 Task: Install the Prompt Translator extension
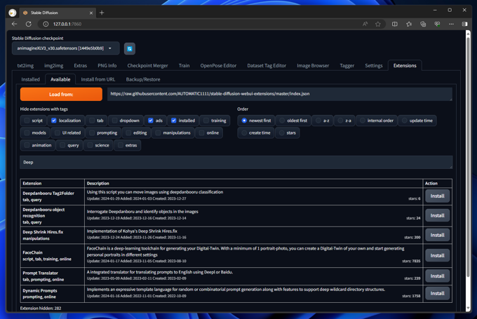437,276
